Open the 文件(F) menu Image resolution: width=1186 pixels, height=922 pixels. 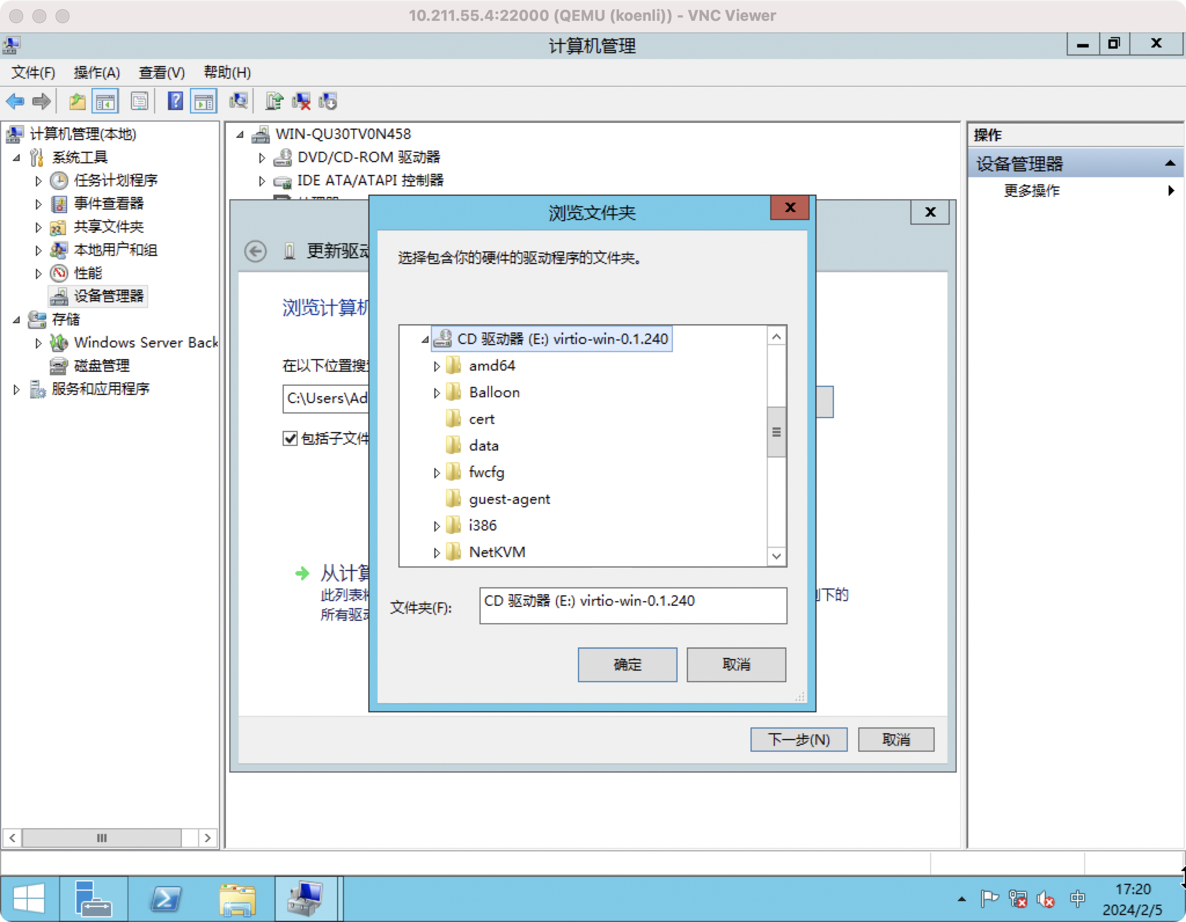(x=32, y=72)
